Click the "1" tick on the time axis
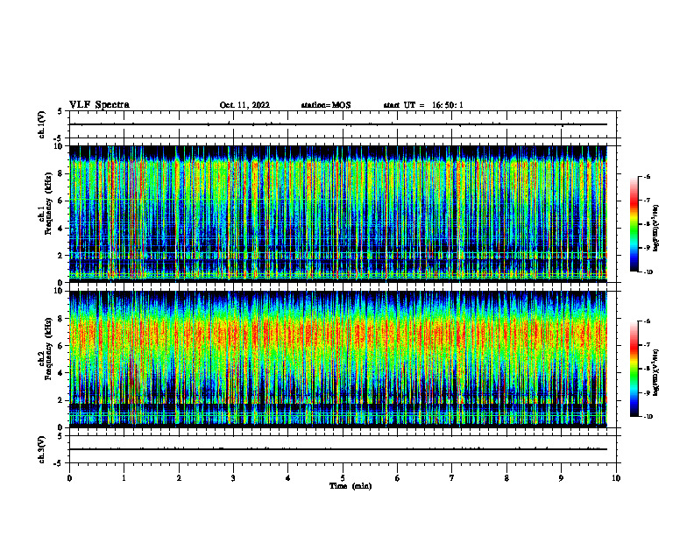This screenshot has height=536, width=694. click(x=124, y=478)
